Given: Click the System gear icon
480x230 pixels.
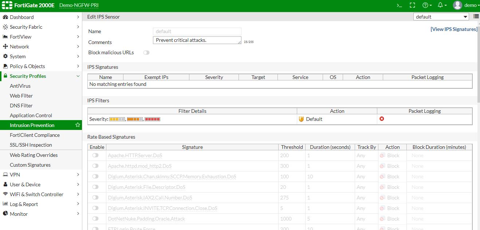Looking at the screenshot, I should [x=5, y=56].
